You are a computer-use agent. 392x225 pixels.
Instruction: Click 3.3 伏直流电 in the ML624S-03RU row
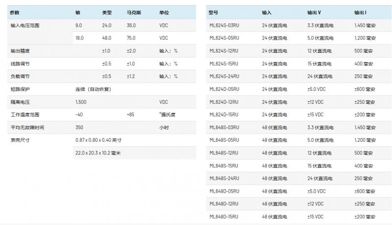pos(320,25)
